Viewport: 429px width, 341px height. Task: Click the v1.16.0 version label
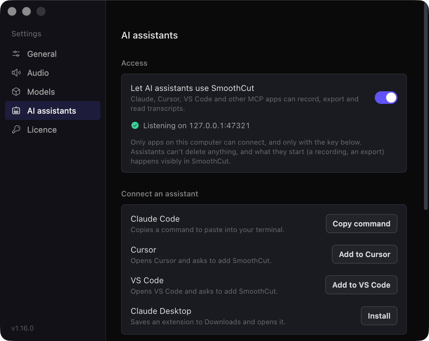click(x=23, y=328)
